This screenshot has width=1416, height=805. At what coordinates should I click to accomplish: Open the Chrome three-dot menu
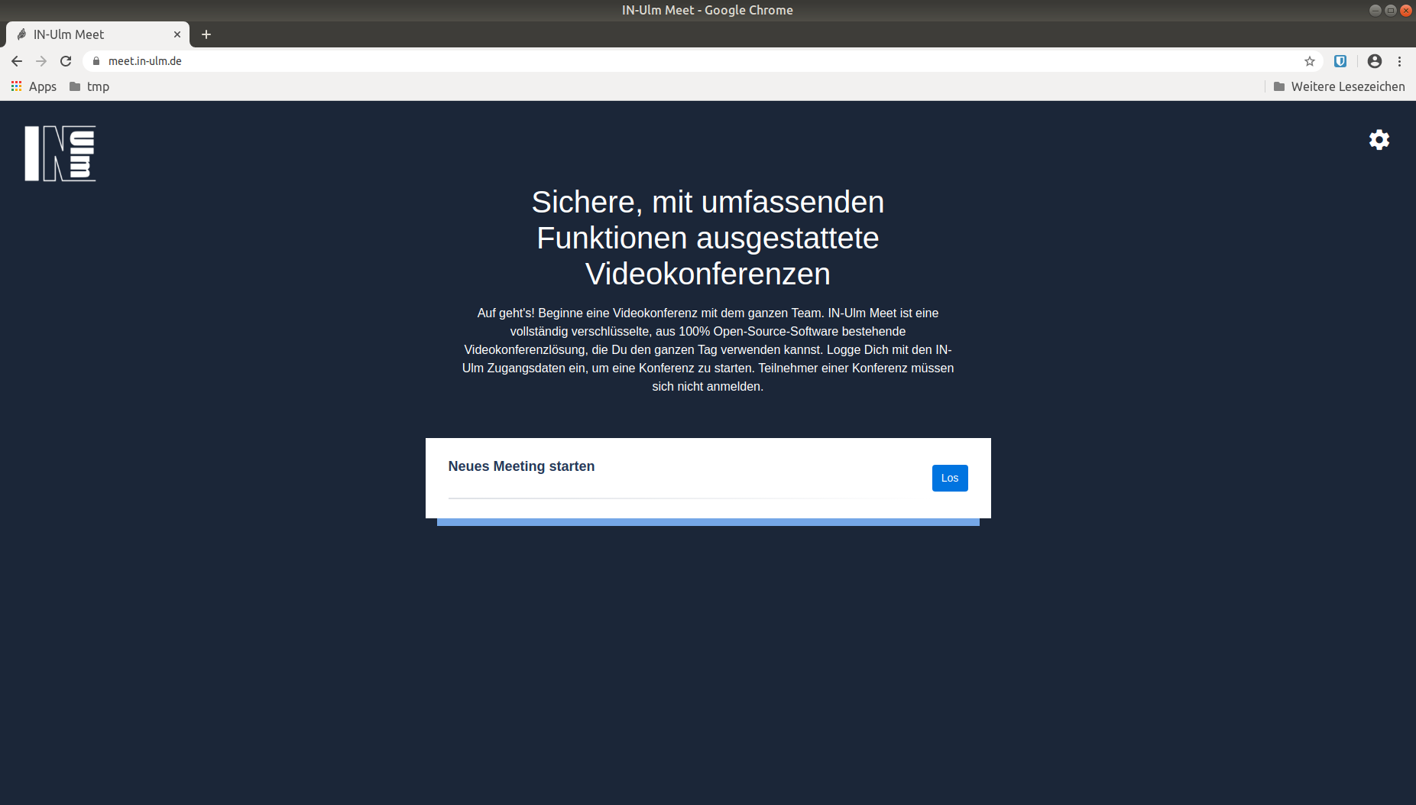click(1400, 61)
